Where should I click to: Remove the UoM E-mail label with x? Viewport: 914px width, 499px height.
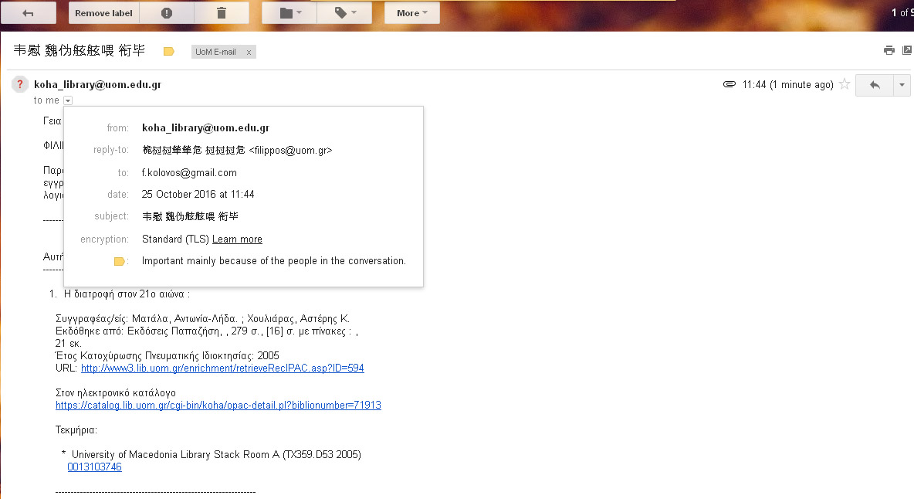249,53
